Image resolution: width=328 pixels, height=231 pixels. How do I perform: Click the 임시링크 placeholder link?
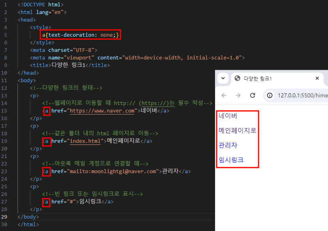click(231, 160)
